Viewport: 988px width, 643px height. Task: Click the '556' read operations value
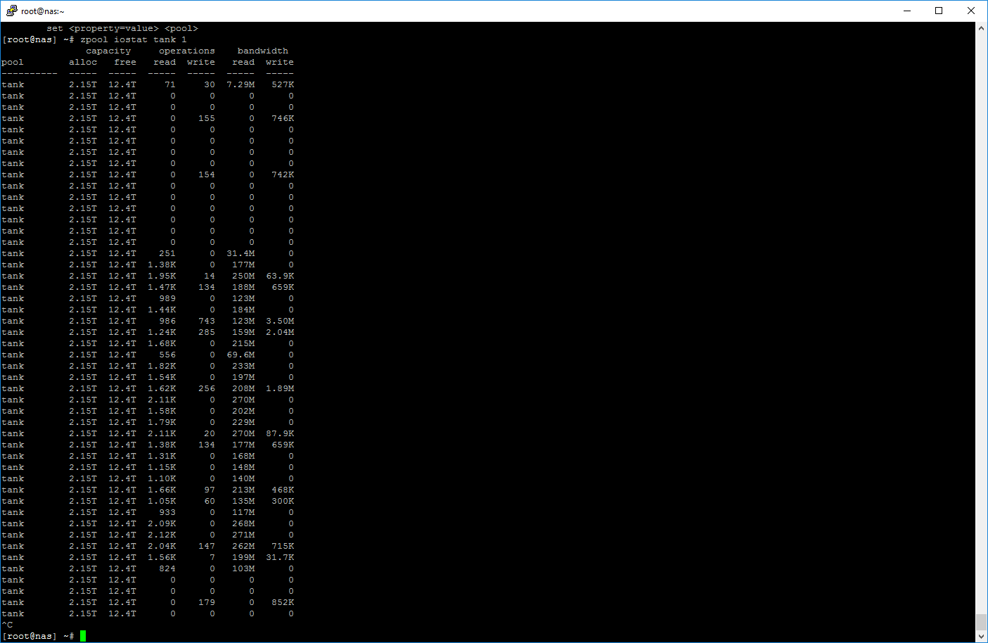167,355
